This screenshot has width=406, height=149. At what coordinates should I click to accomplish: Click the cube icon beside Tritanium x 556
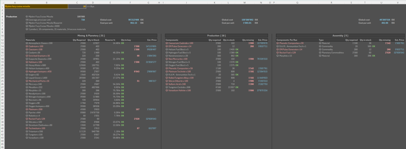[x=27, y=132]
